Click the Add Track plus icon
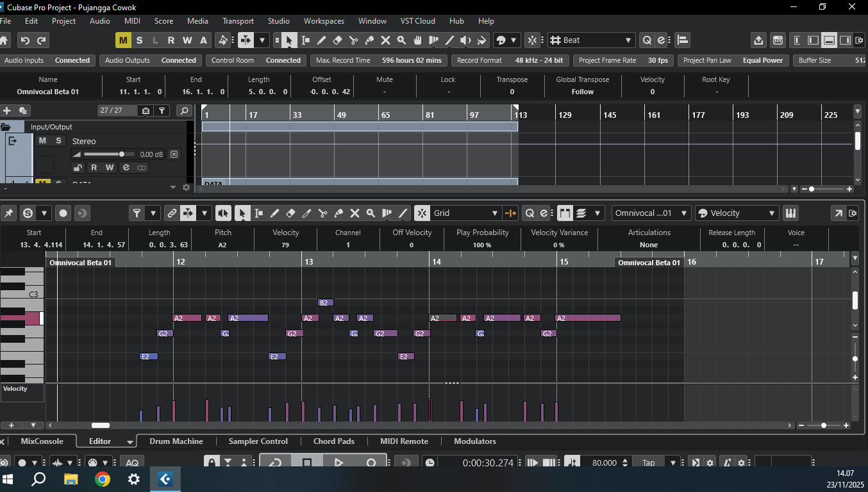The height and width of the screenshot is (492, 868). (7, 111)
